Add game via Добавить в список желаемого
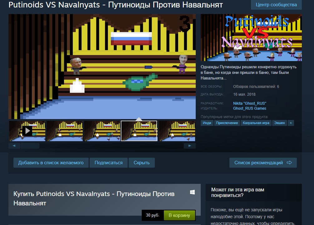This screenshot has width=314, height=225. [51, 163]
